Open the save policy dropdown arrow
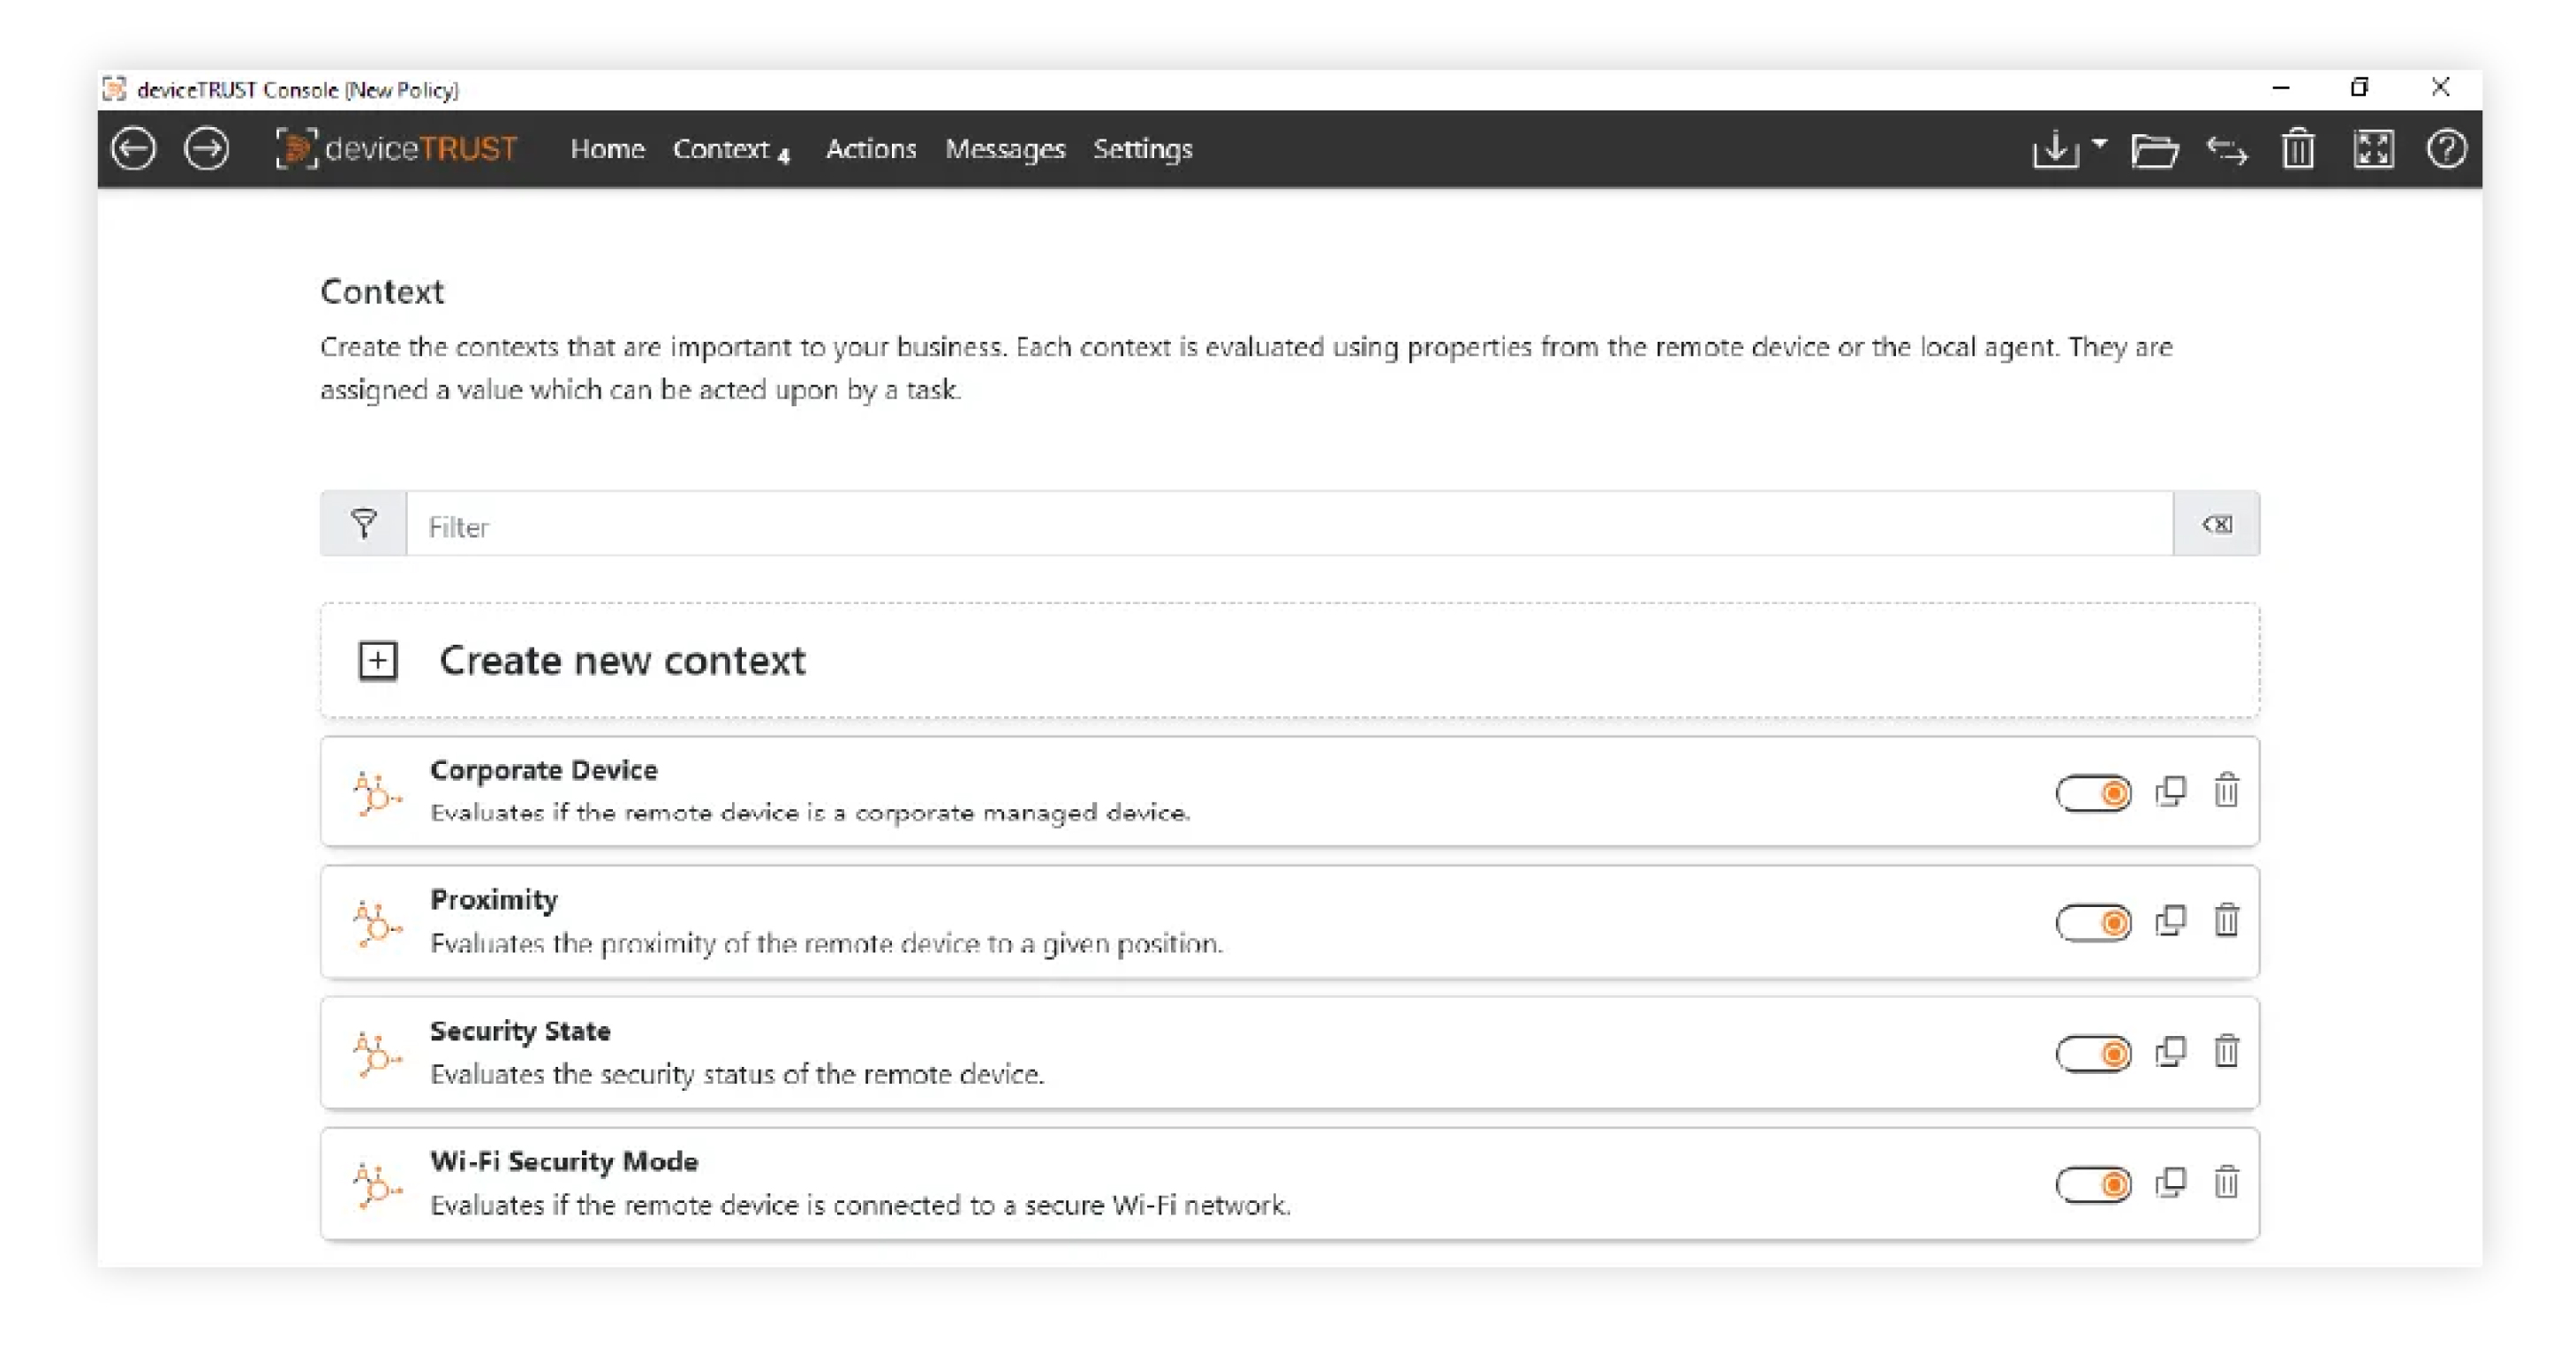This screenshot has height=1361, width=2576. [x=2099, y=143]
